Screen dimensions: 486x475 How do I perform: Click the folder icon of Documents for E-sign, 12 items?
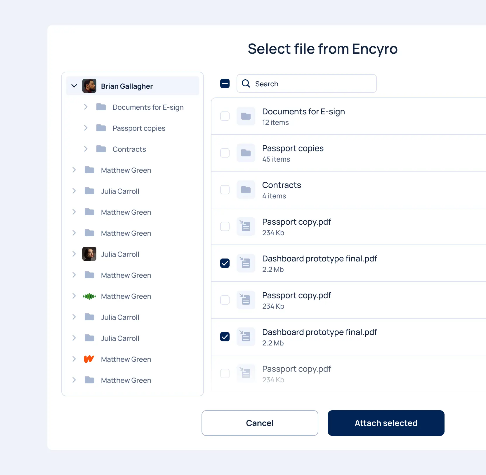click(246, 116)
